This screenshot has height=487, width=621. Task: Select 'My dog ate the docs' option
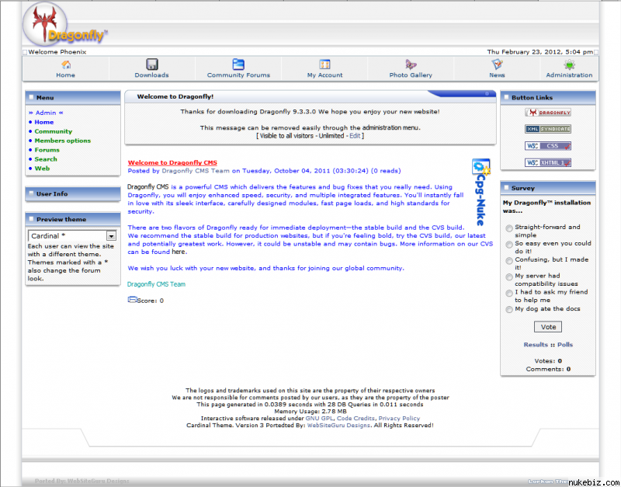point(509,309)
